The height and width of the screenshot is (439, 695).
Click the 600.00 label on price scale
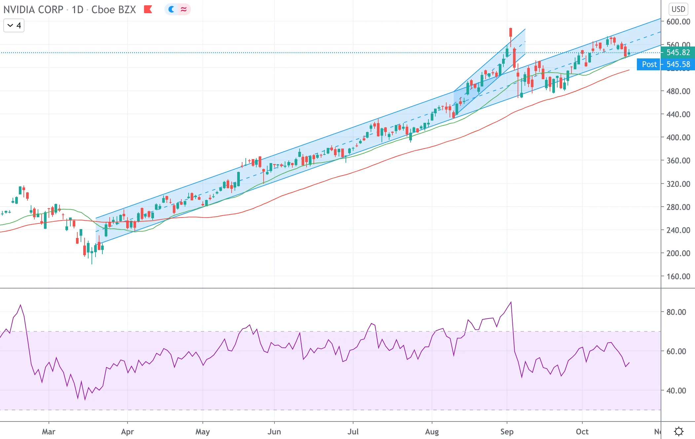678,22
